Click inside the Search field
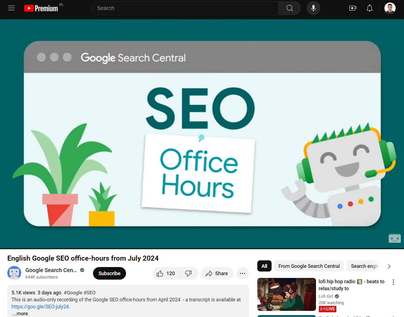Viewport: 404px width, 317px height. coord(185,8)
